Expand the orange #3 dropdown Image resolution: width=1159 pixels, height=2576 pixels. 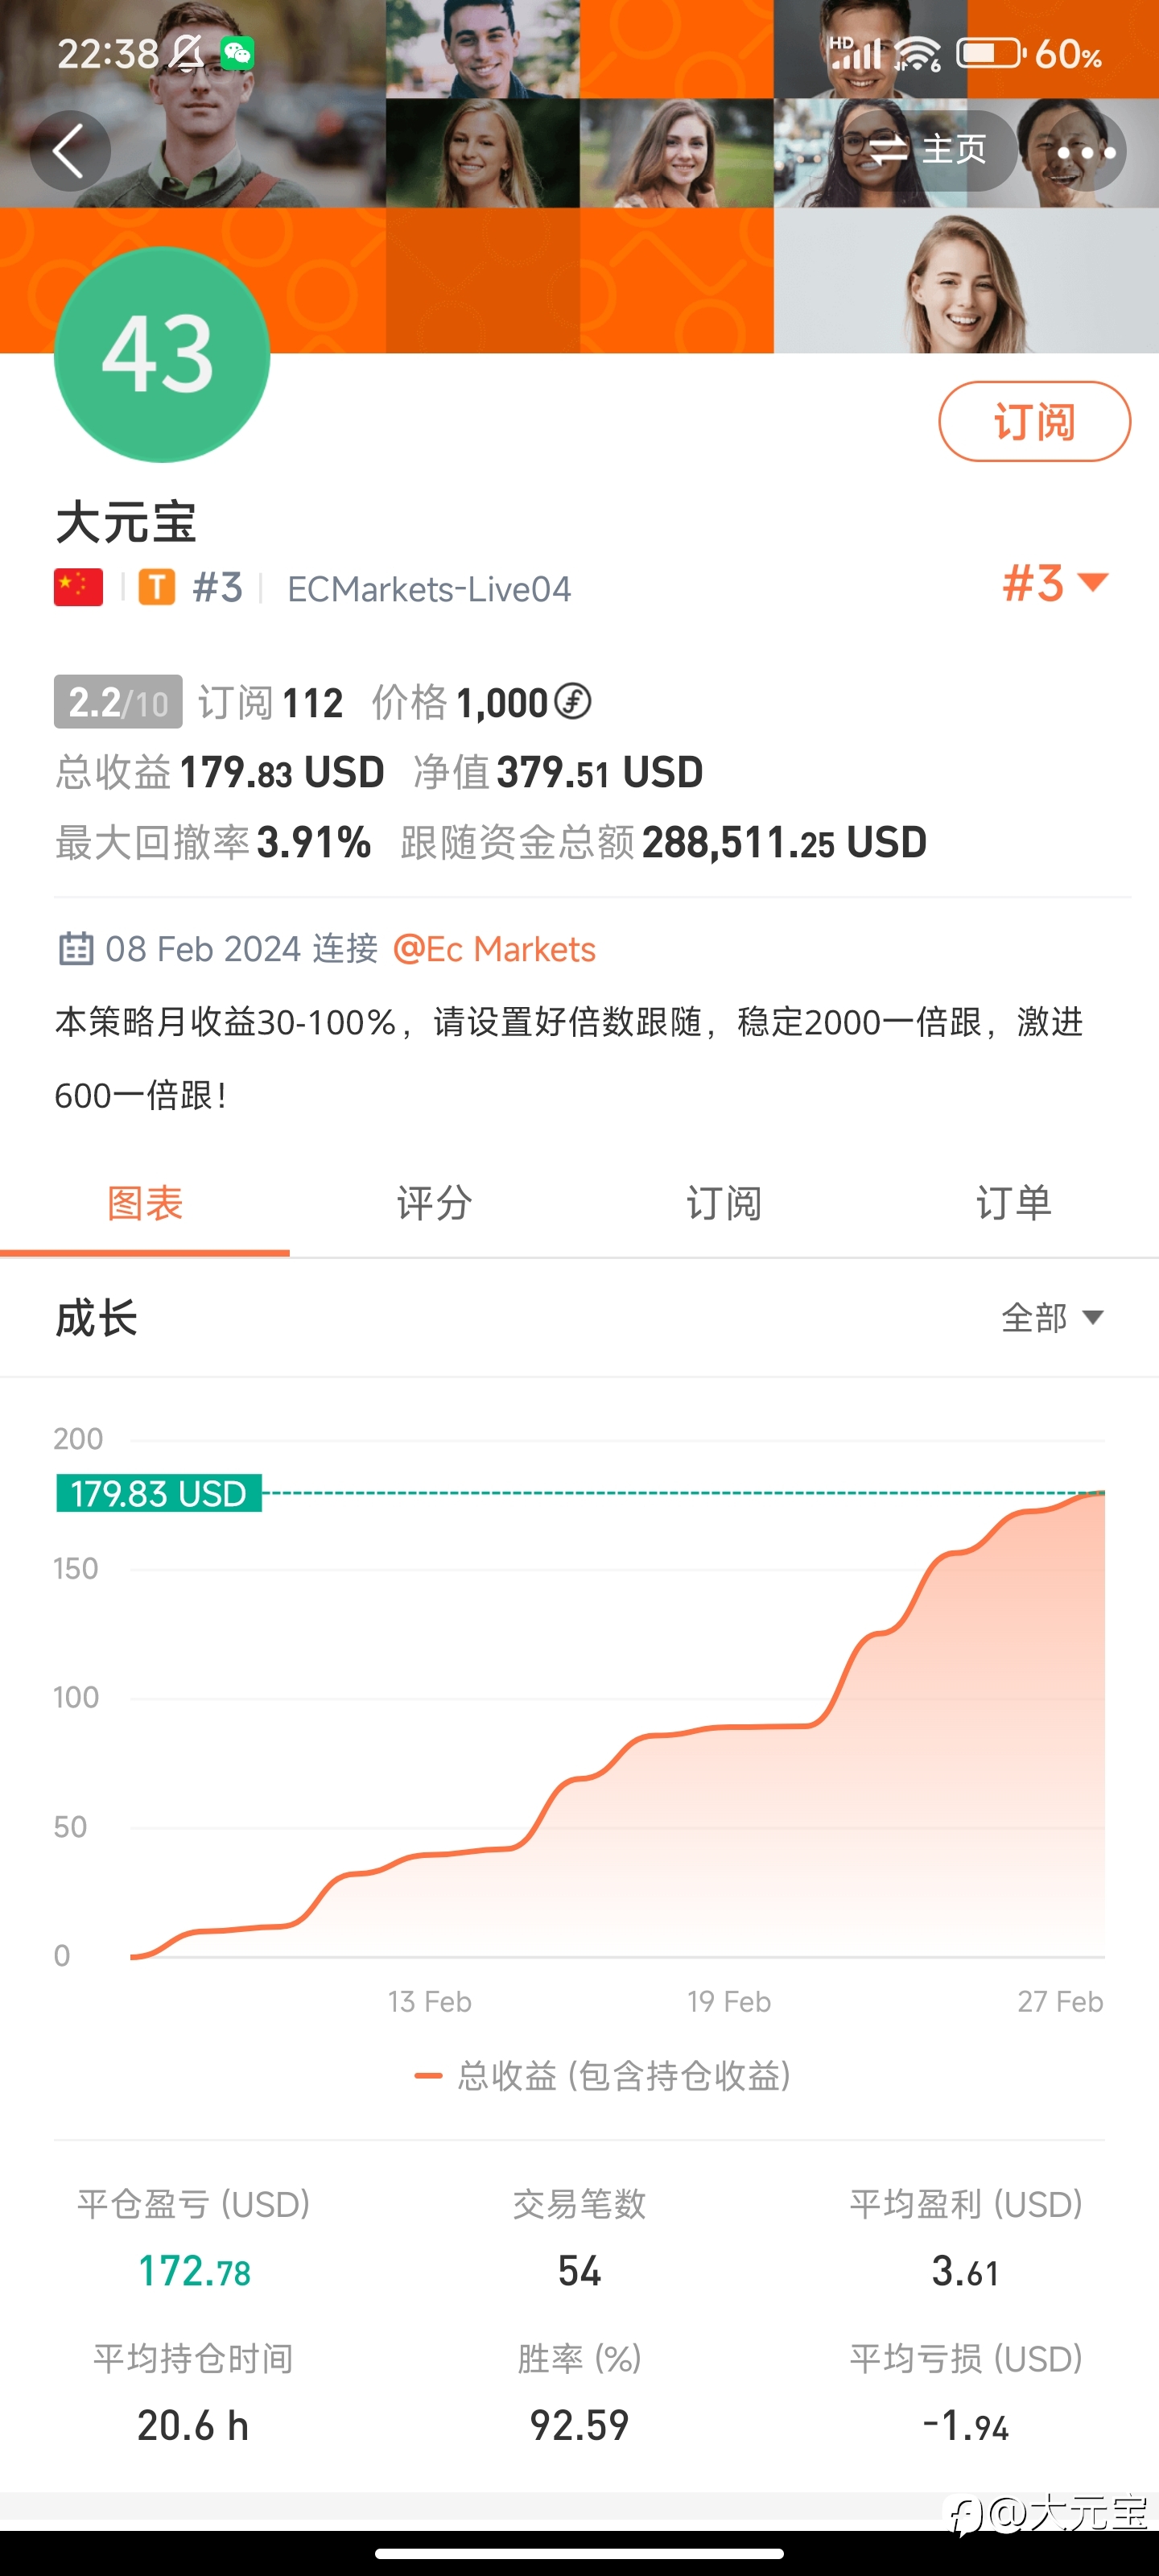(1055, 583)
